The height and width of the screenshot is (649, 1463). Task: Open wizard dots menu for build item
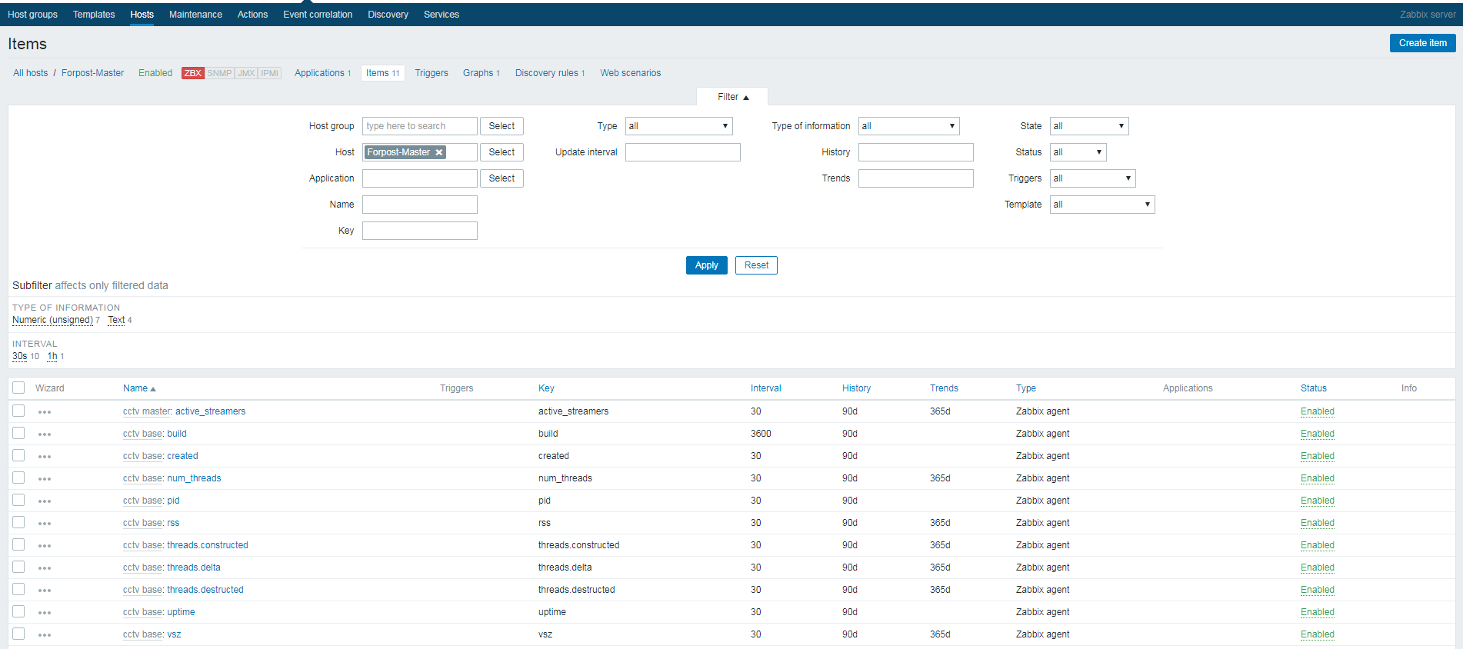pyautogui.click(x=45, y=434)
